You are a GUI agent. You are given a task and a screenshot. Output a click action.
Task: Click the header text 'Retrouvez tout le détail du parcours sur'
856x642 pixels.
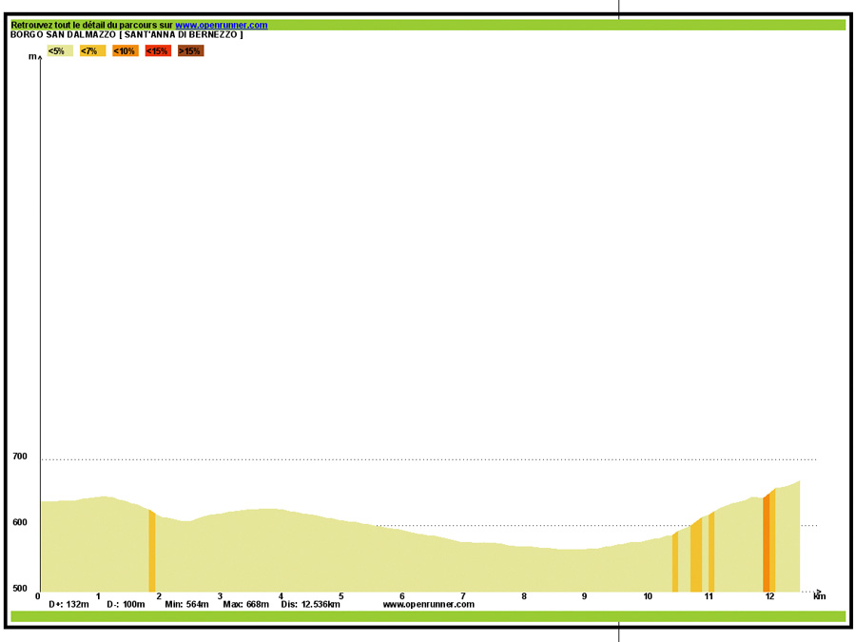(91, 25)
